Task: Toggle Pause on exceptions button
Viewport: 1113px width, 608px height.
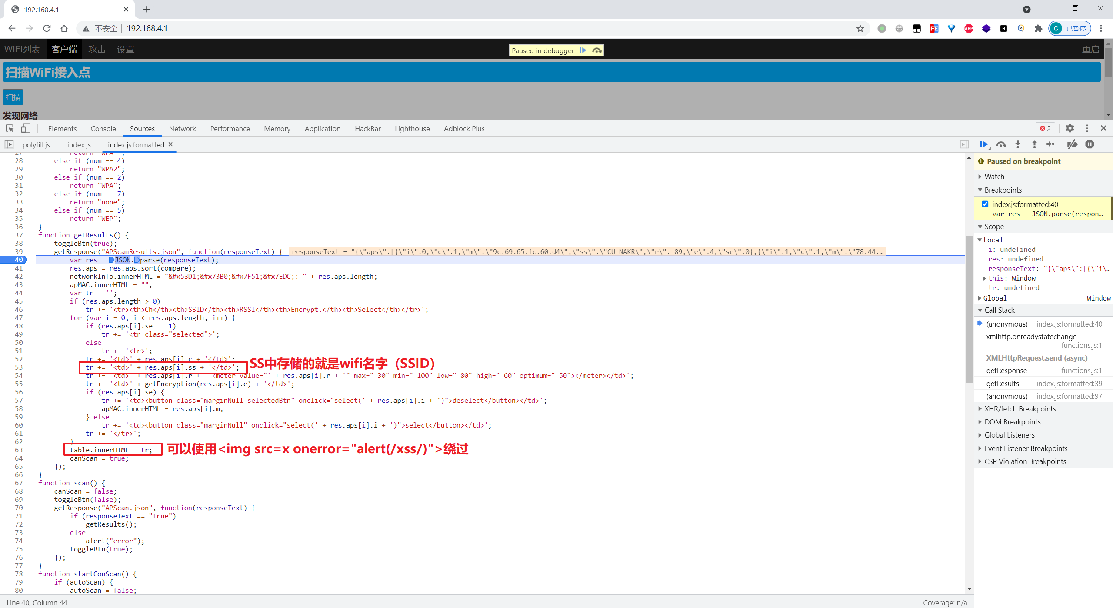Action: (x=1090, y=144)
